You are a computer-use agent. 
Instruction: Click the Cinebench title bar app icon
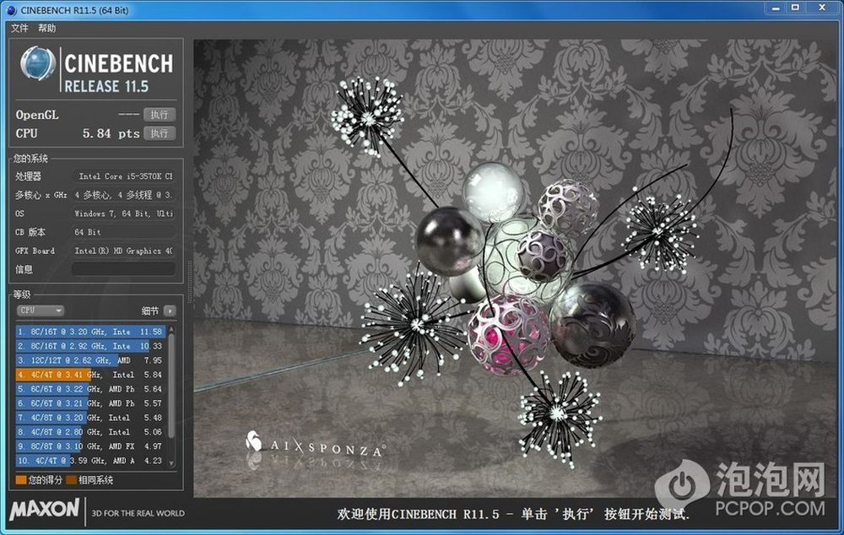11,10
